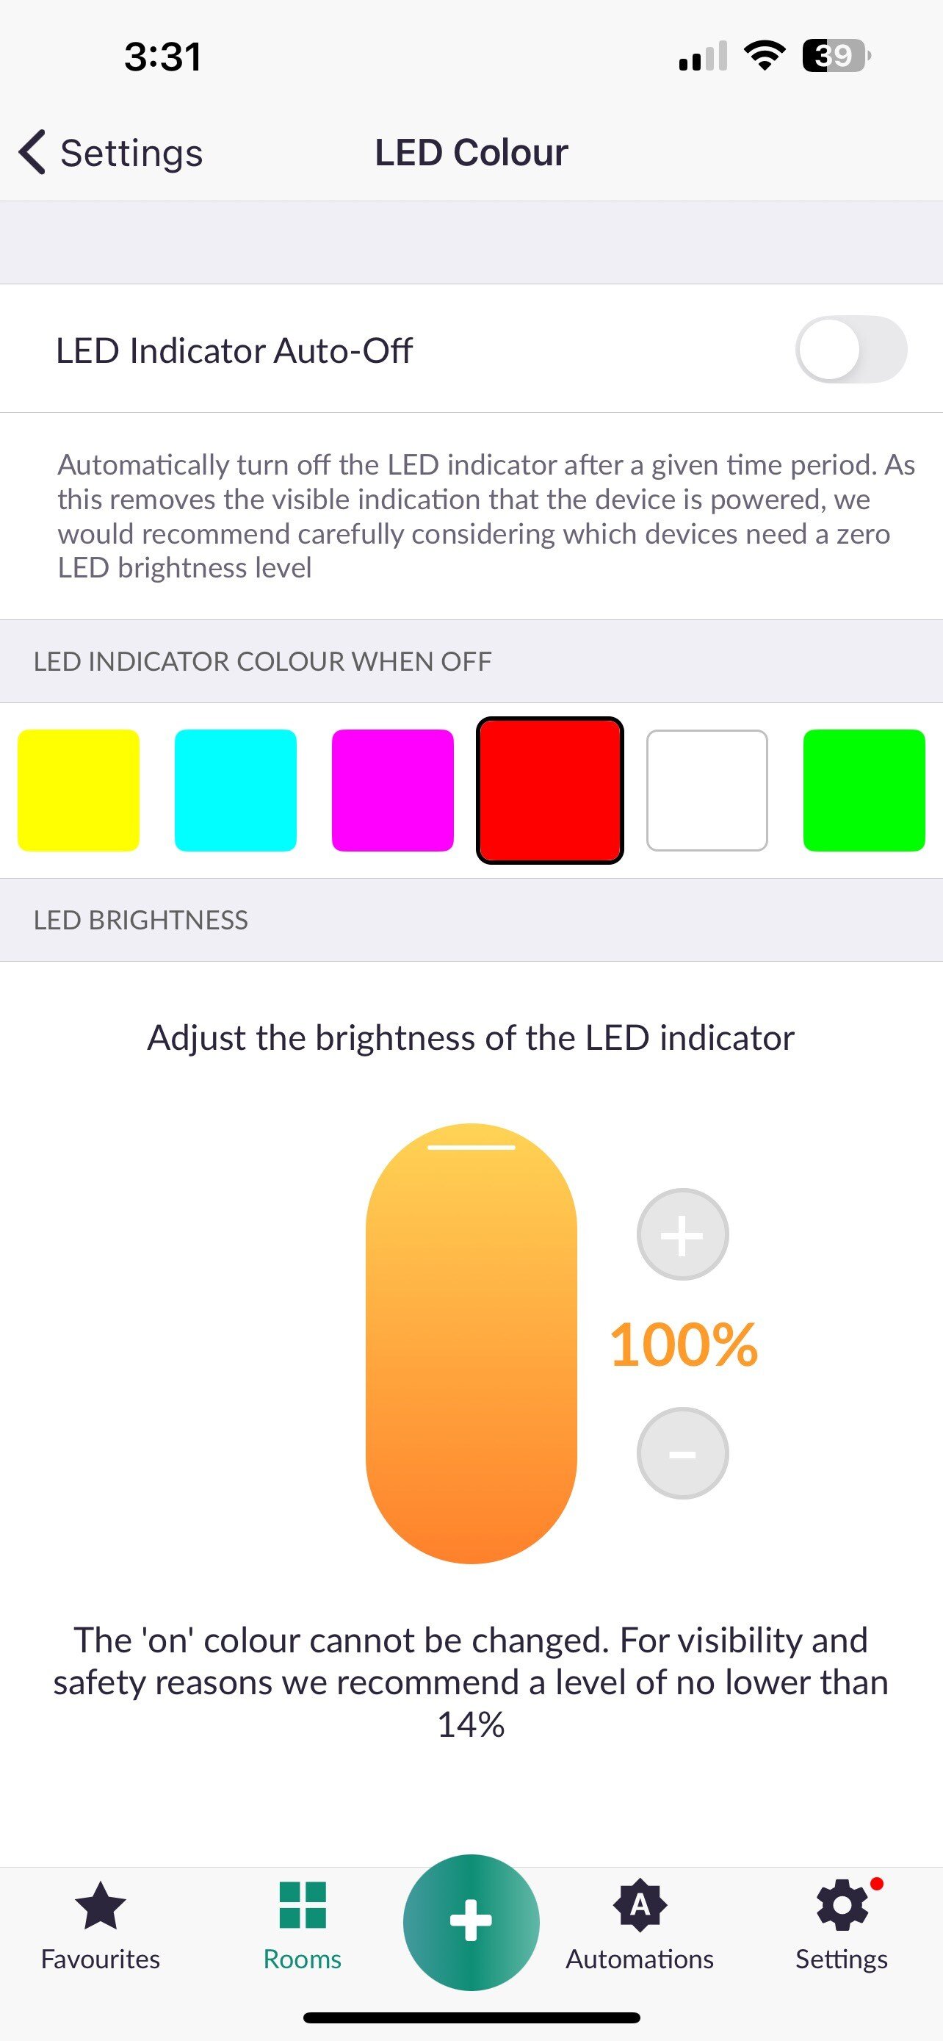Go back via the Settings link

tap(131, 151)
